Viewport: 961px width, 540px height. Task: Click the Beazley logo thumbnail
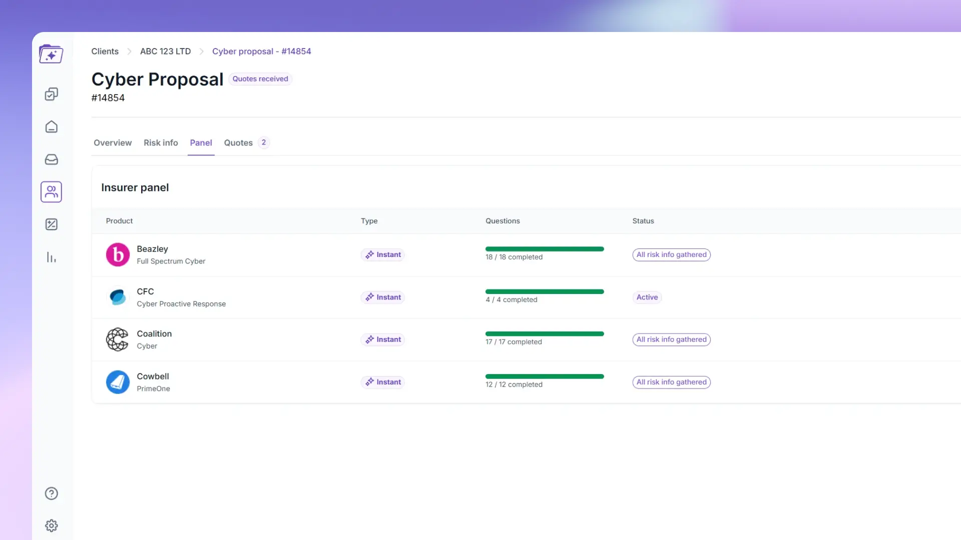pos(118,255)
